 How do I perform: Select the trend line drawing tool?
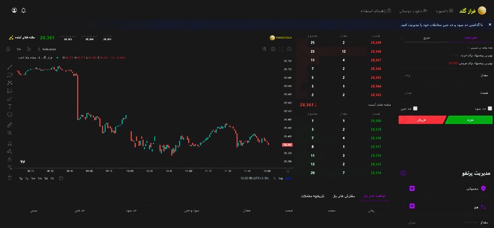pos(9,67)
